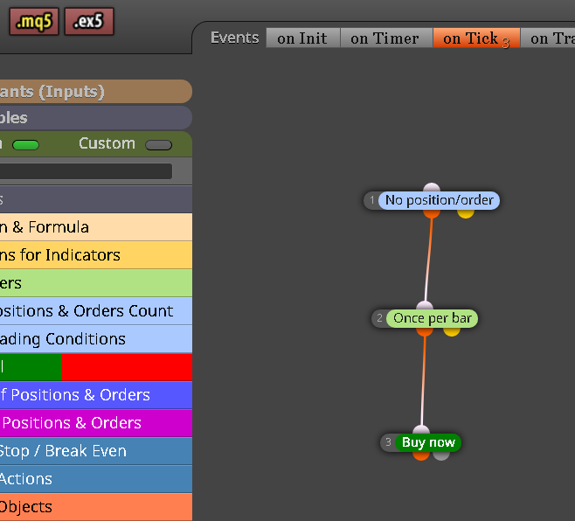Screen dimensions: 575x521
Task: Export compiled .ex5 file
Action: pyautogui.click(x=89, y=22)
